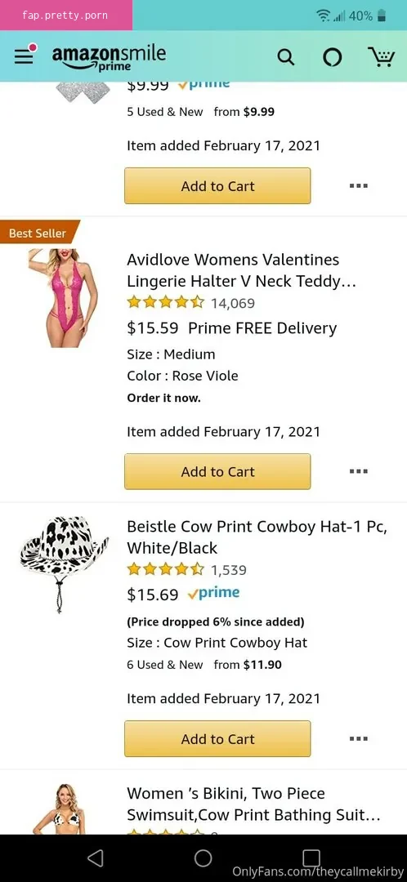Tap the Android home circle button
The width and height of the screenshot is (407, 882).
tap(203, 857)
